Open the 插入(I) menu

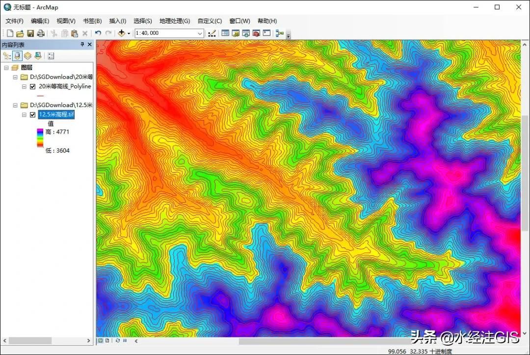click(x=118, y=21)
